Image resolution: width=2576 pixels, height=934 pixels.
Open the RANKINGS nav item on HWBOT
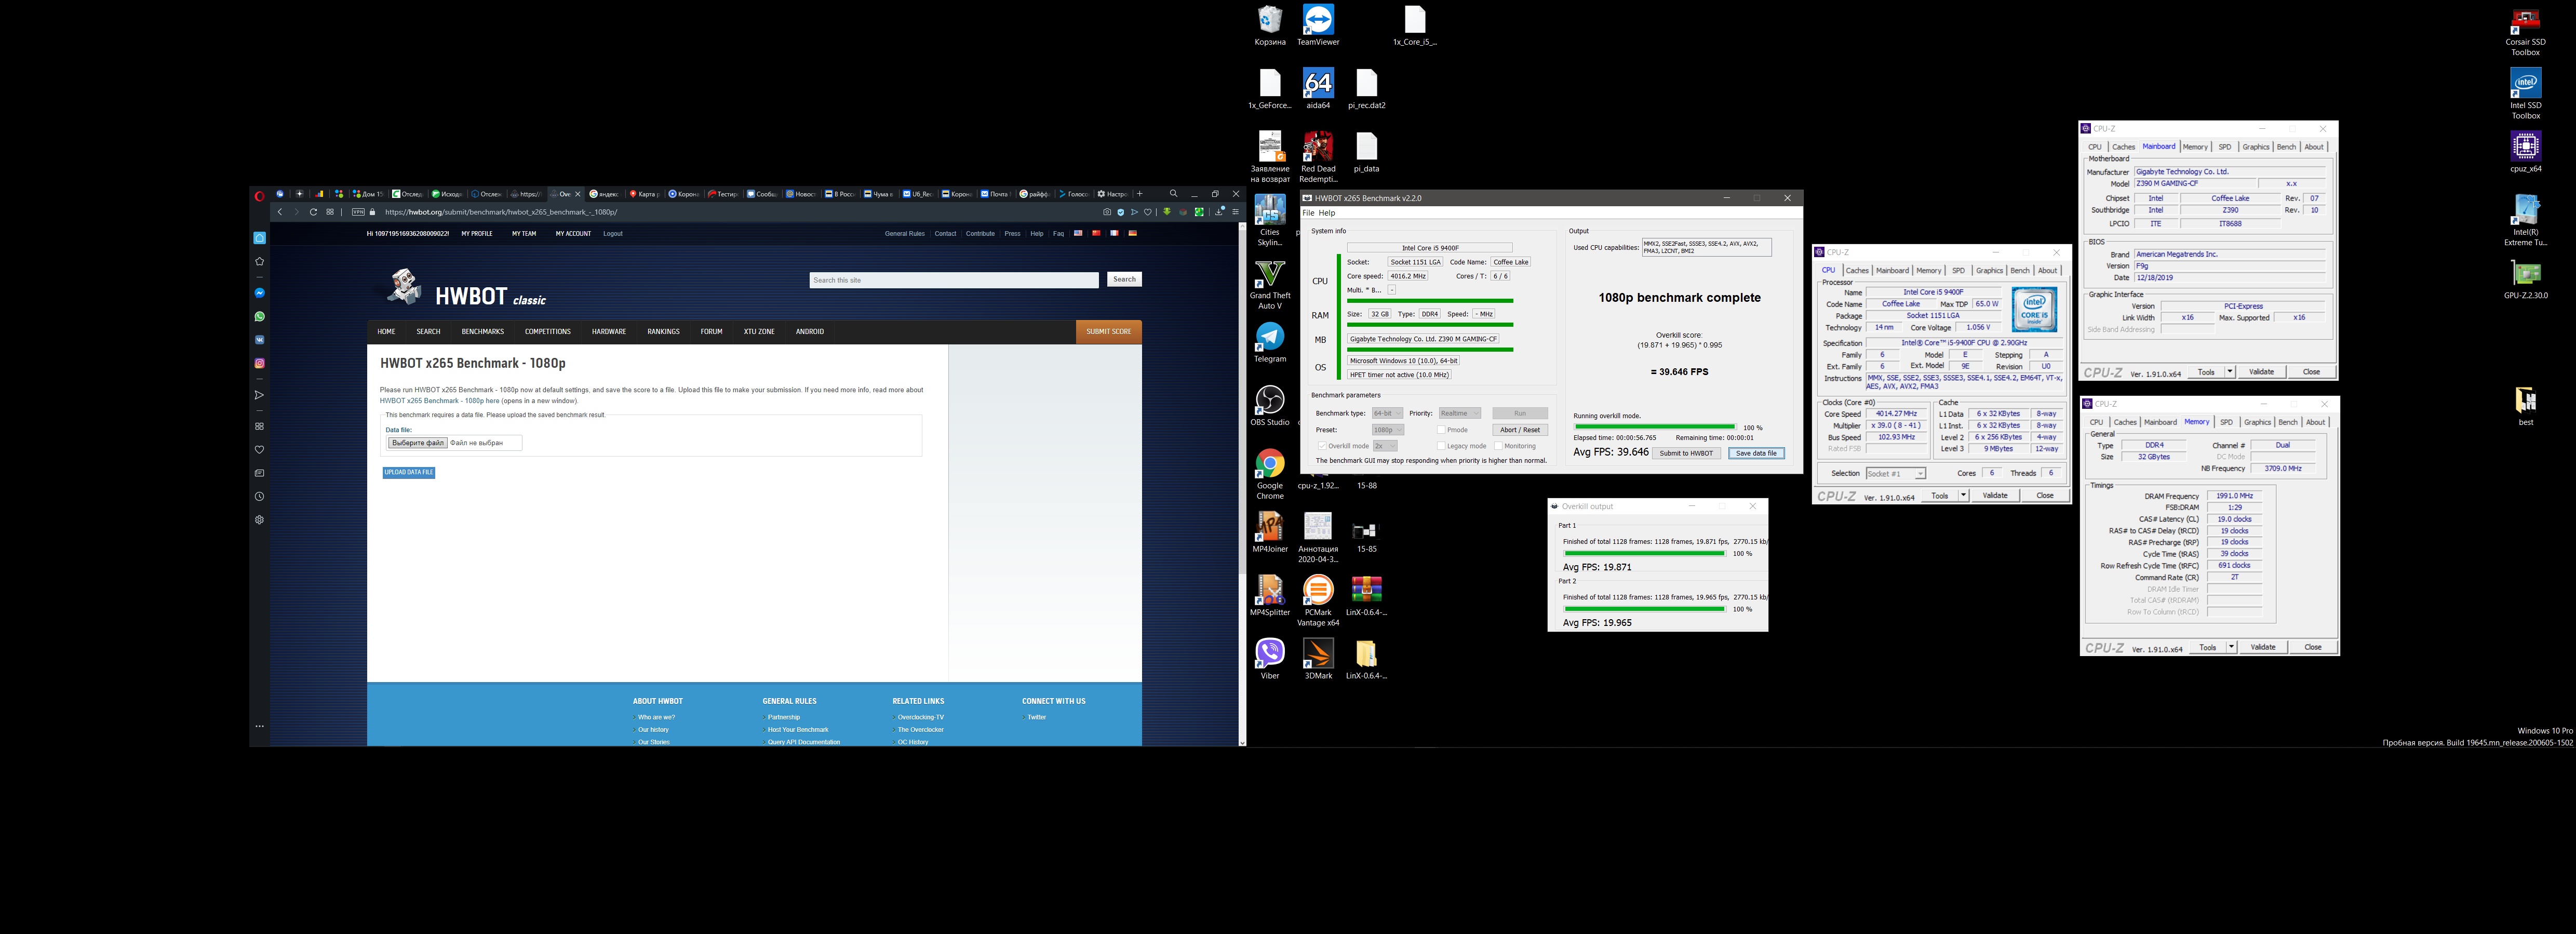pos(663,332)
